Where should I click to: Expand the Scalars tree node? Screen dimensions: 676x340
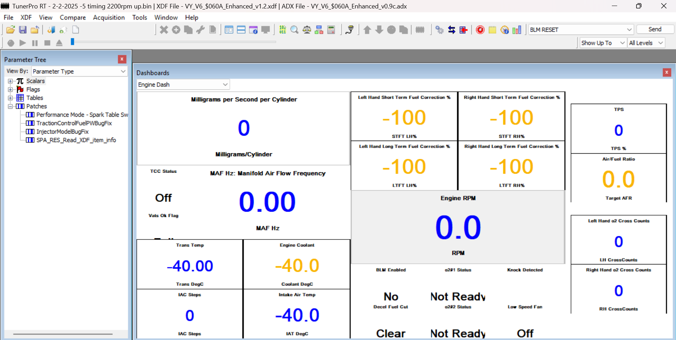point(10,81)
